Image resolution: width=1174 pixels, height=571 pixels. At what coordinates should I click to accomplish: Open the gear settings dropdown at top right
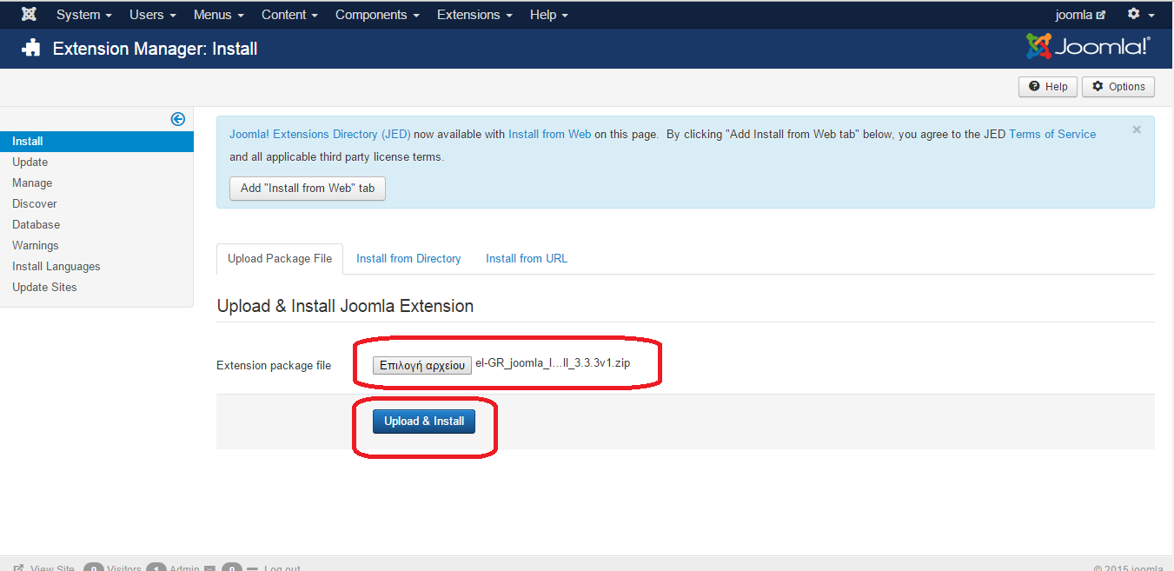coord(1141,15)
